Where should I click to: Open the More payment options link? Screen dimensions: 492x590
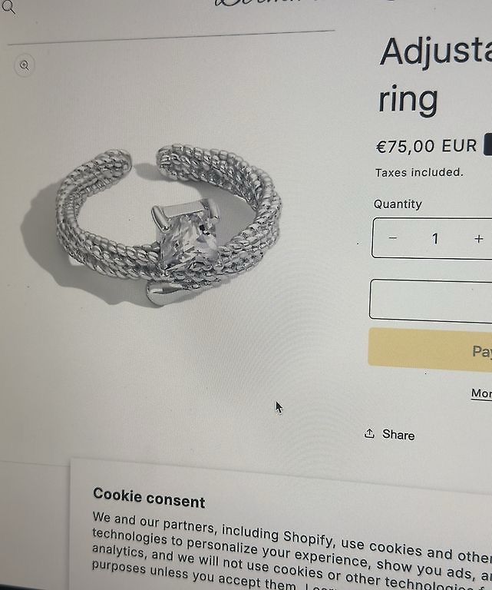click(x=481, y=393)
